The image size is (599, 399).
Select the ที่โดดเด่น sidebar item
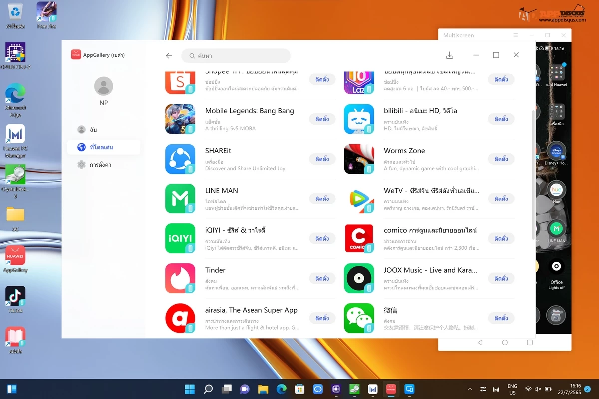[103, 147]
